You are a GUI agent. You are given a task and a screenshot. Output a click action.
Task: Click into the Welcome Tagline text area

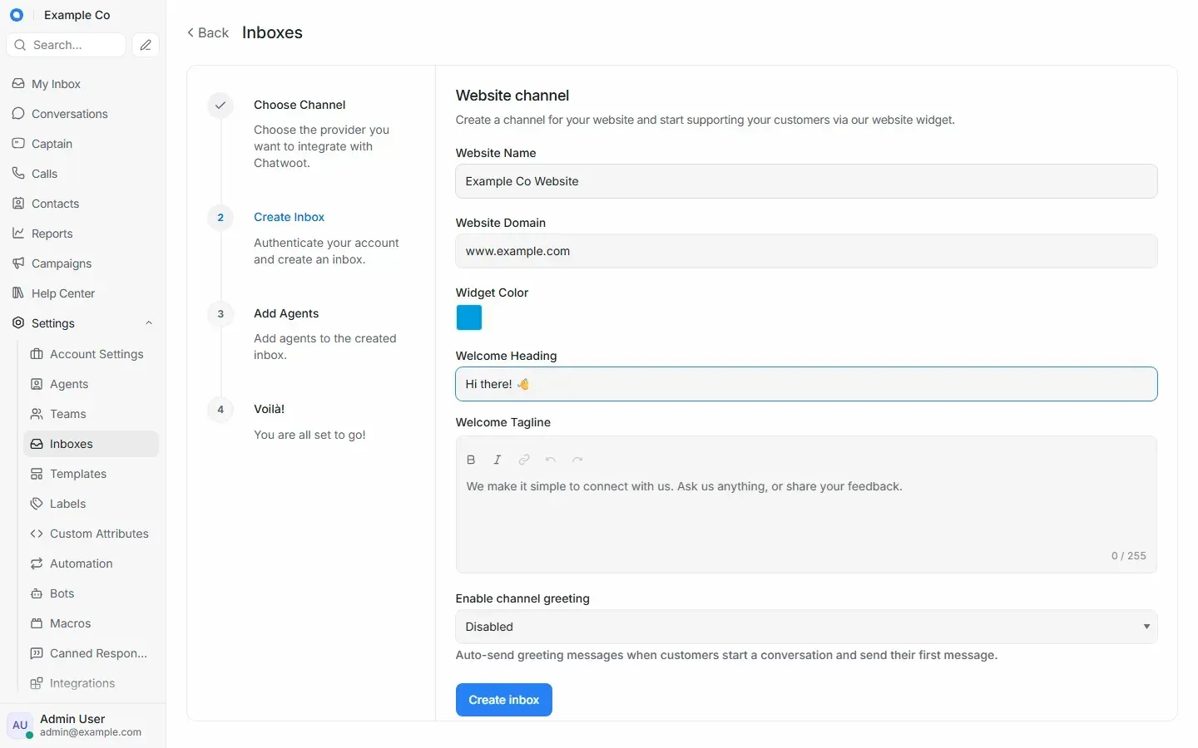pyautogui.click(x=806, y=511)
